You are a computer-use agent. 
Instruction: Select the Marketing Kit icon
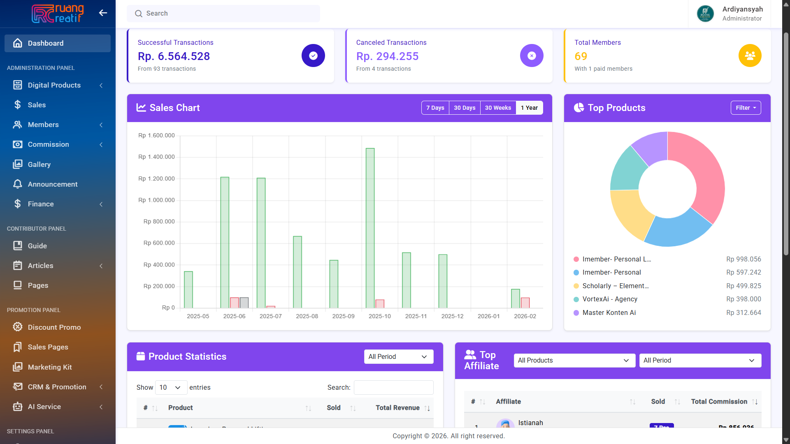pyautogui.click(x=17, y=367)
